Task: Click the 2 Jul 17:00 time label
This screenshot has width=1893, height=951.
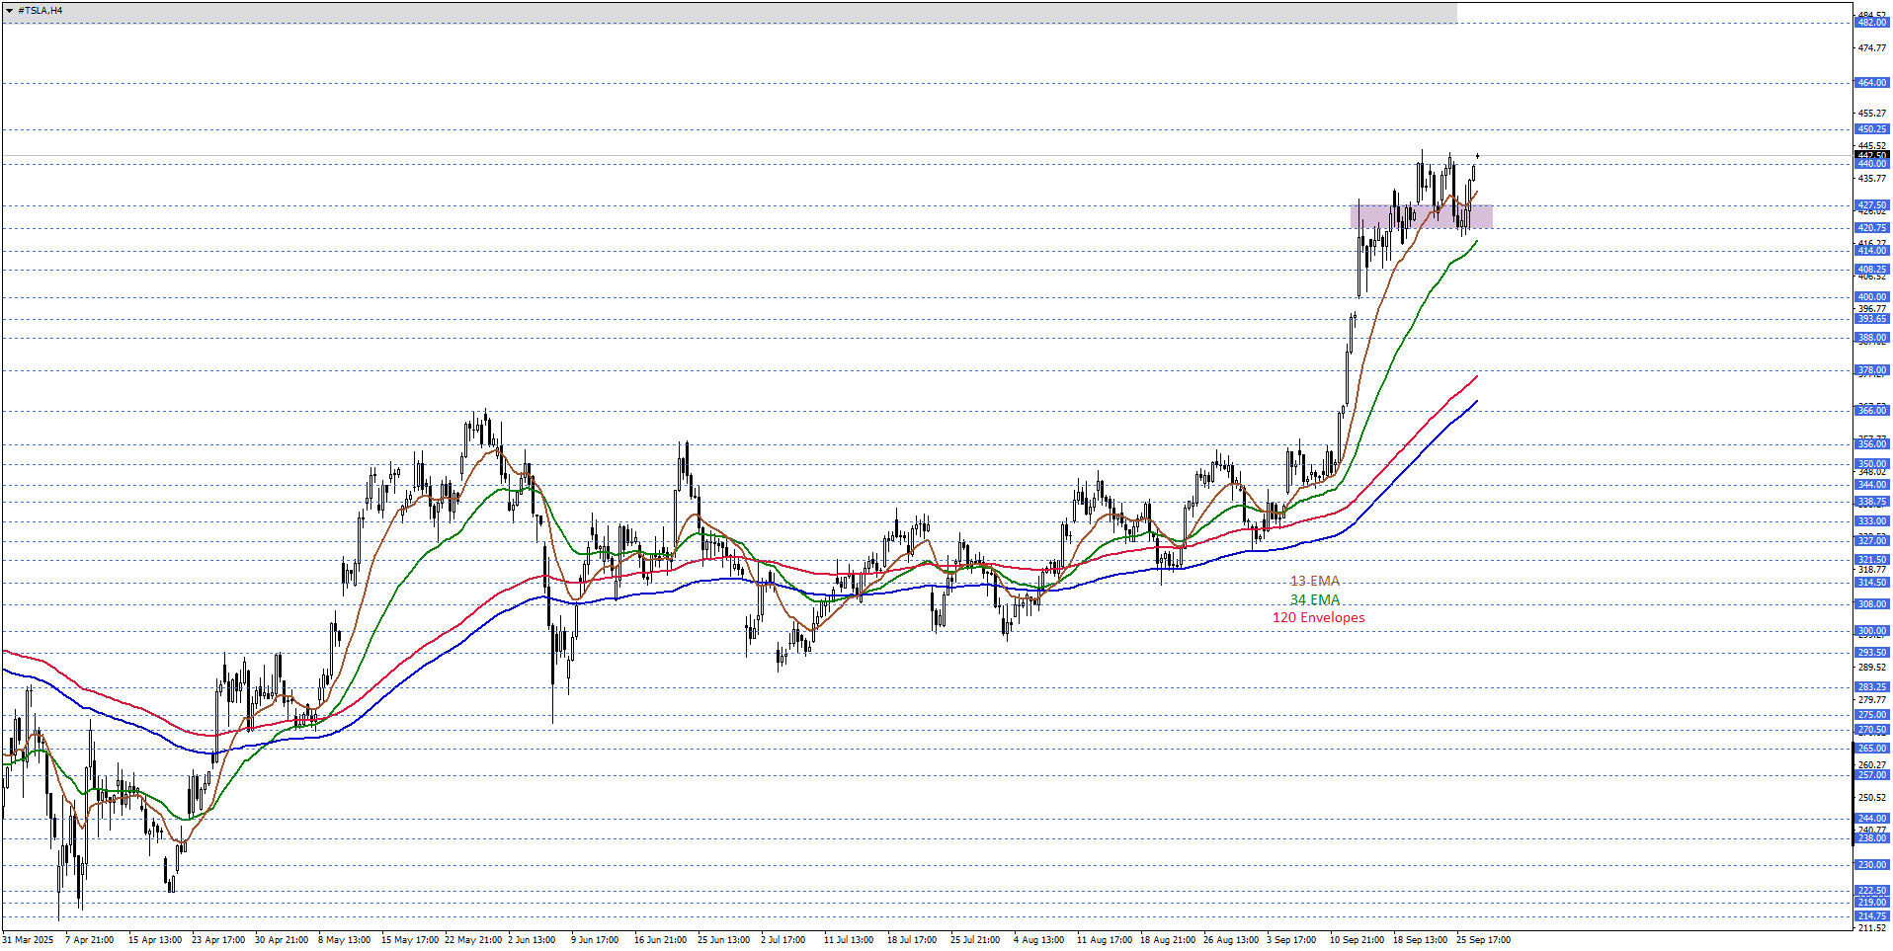Action: click(x=782, y=940)
